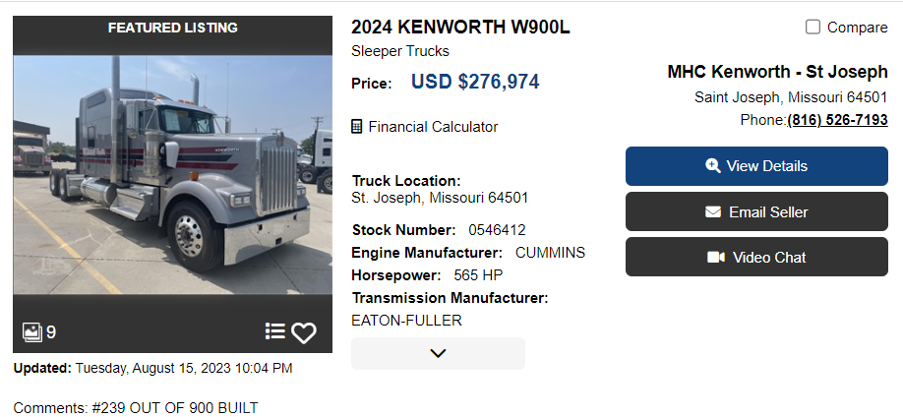Open the 2024 Kenworth W900L listing title
Screen dimensions: 903x417
pyautogui.click(x=460, y=27)
